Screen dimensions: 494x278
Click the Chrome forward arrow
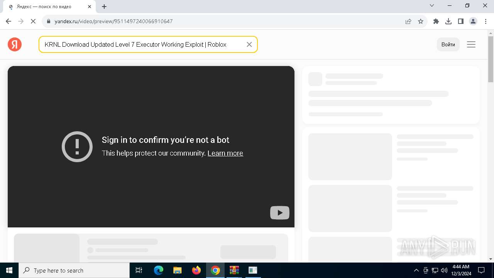[x=21, y=21]
